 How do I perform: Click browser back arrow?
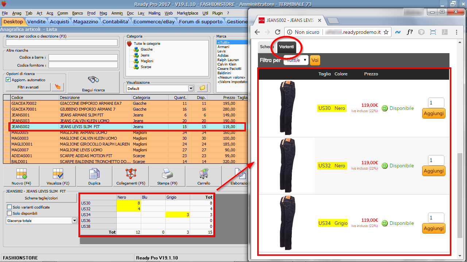pos(257,32)
